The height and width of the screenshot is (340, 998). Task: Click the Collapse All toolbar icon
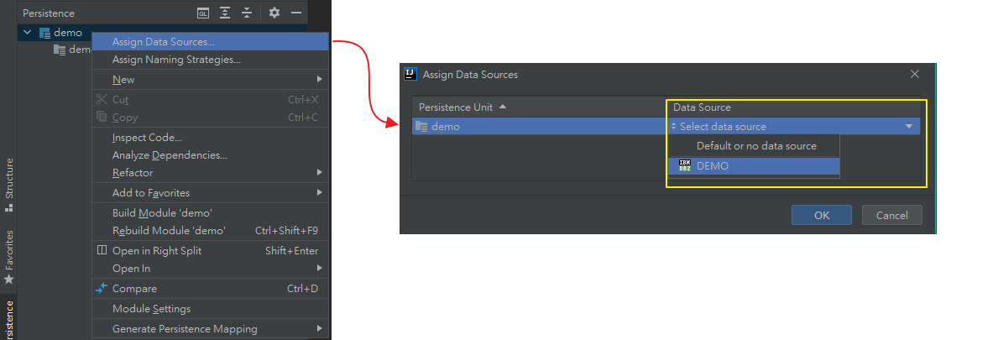point(247,13)
